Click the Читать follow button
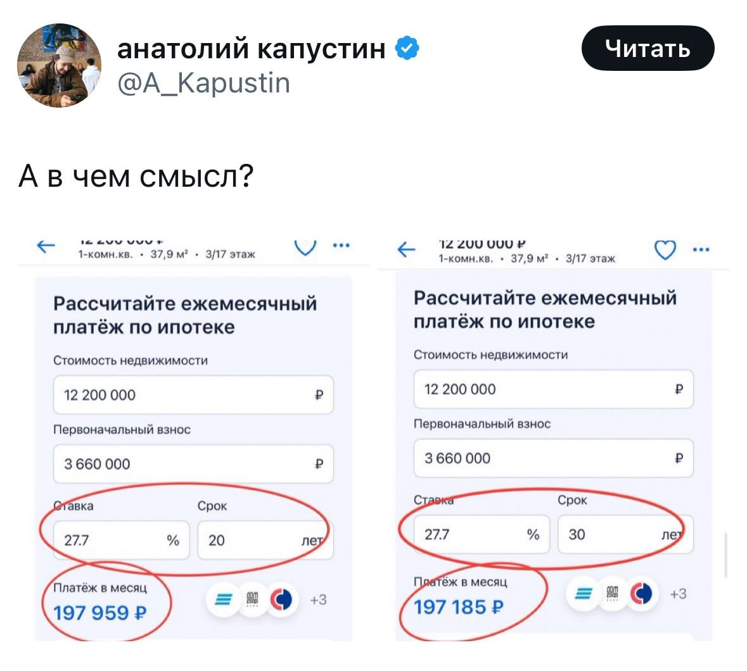Screen dimensions: 747x671 (x=648, y=48)
